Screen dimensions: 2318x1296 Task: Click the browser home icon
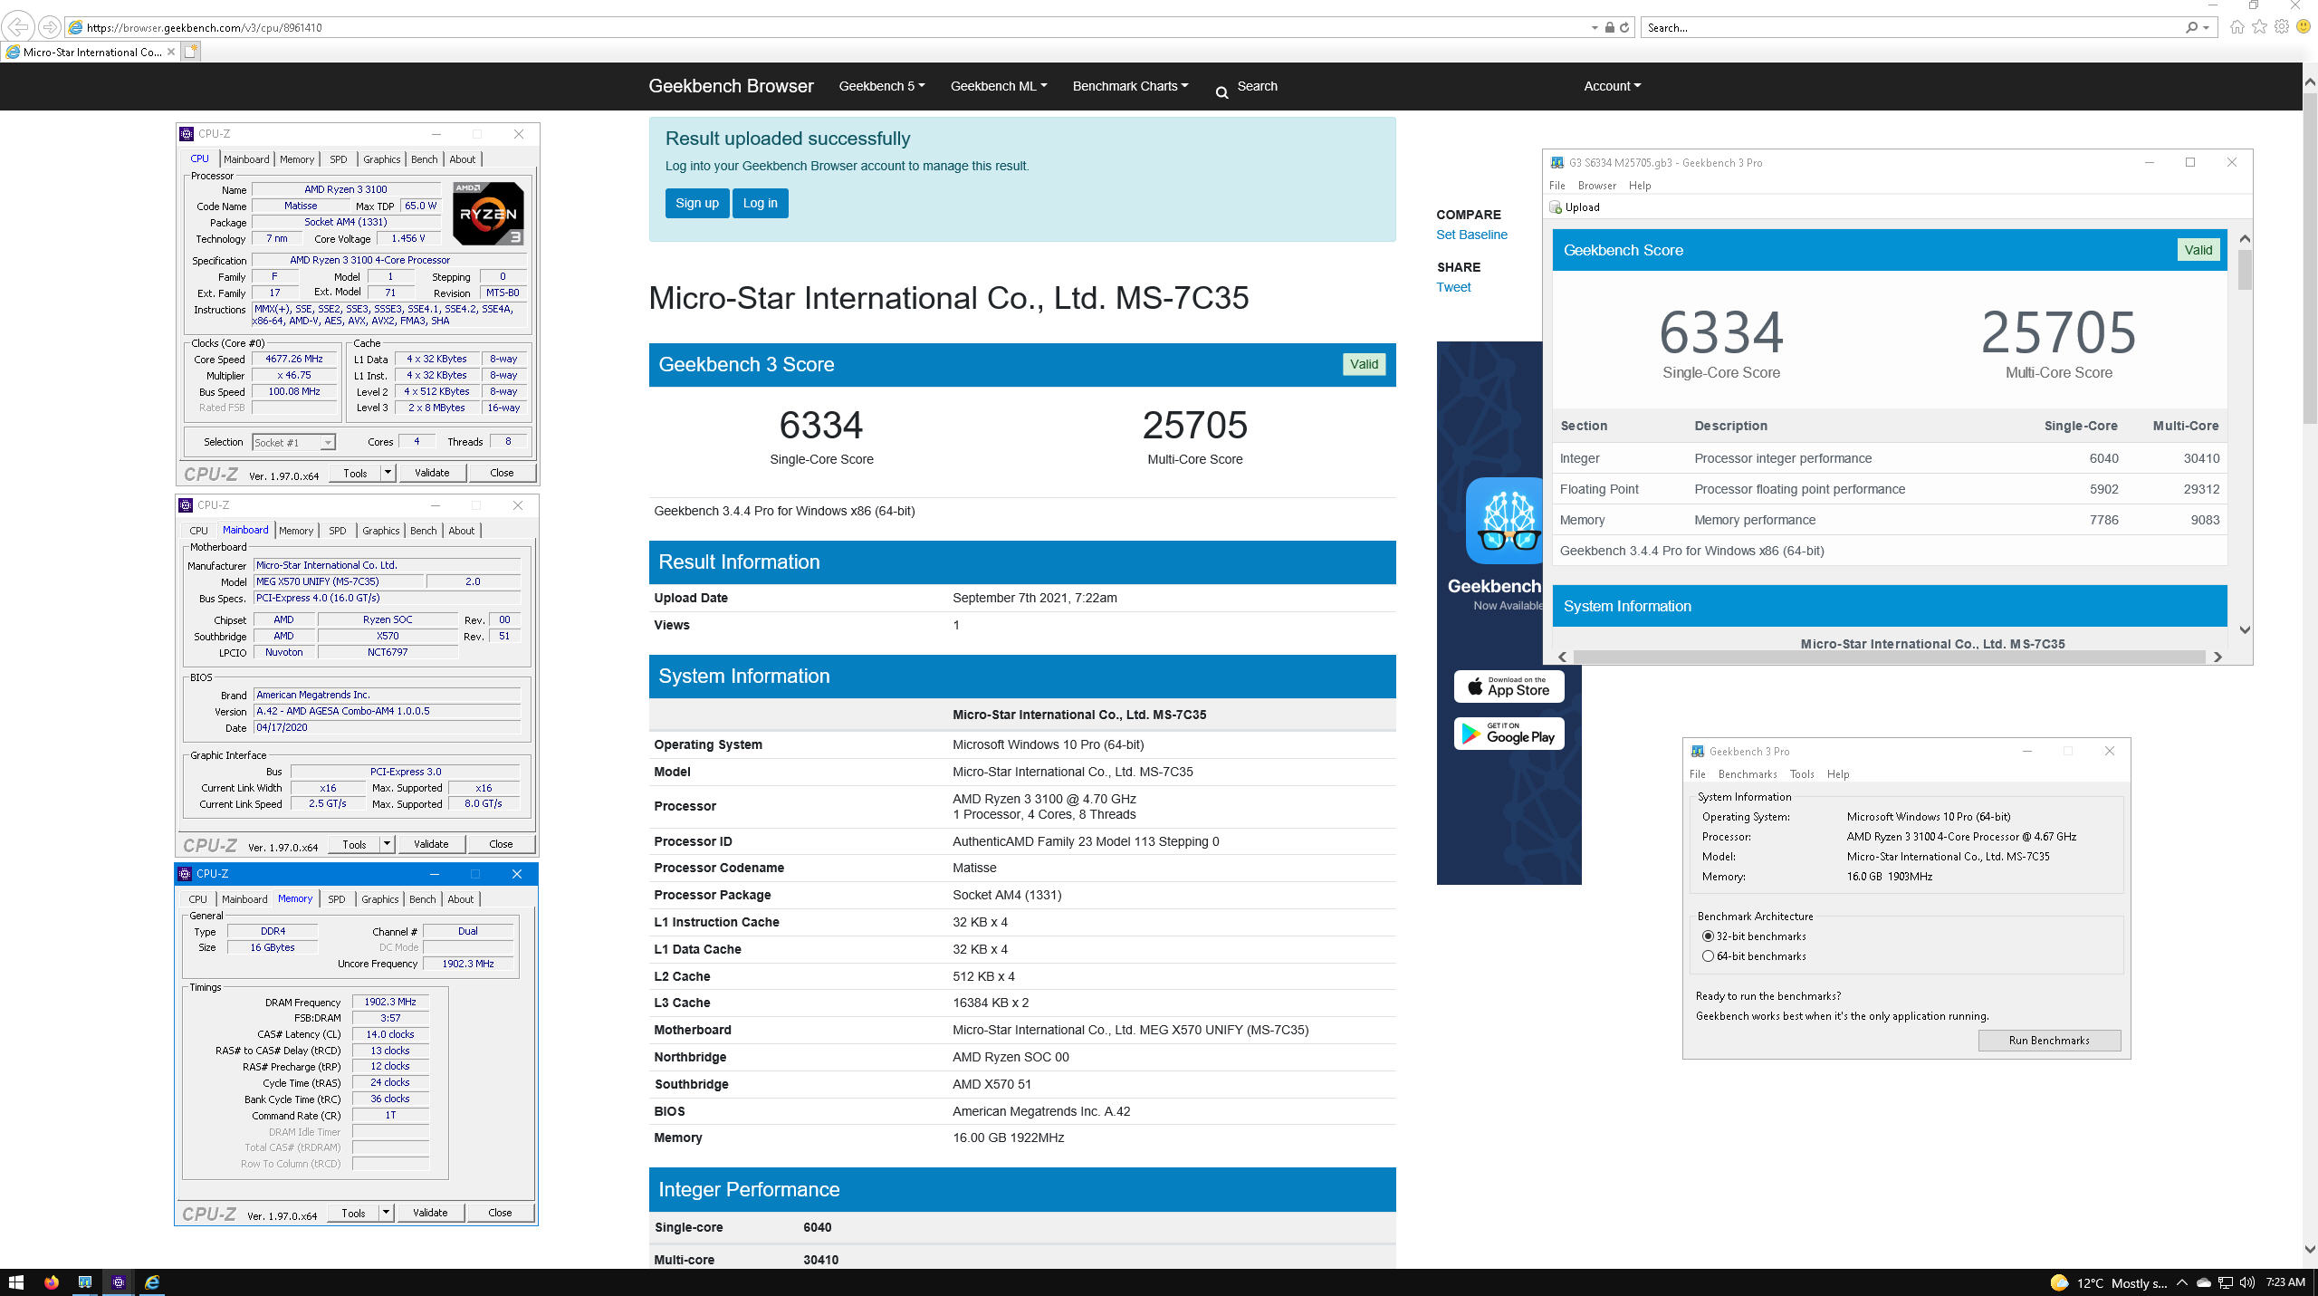coord(2237,27)
